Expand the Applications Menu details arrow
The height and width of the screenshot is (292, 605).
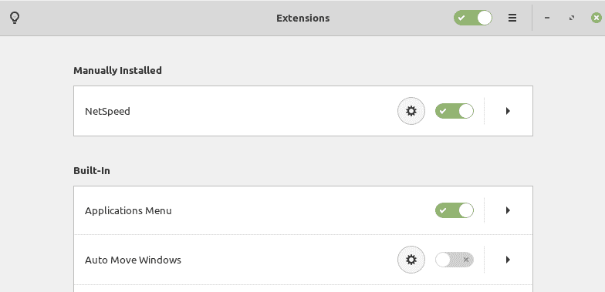508,210
